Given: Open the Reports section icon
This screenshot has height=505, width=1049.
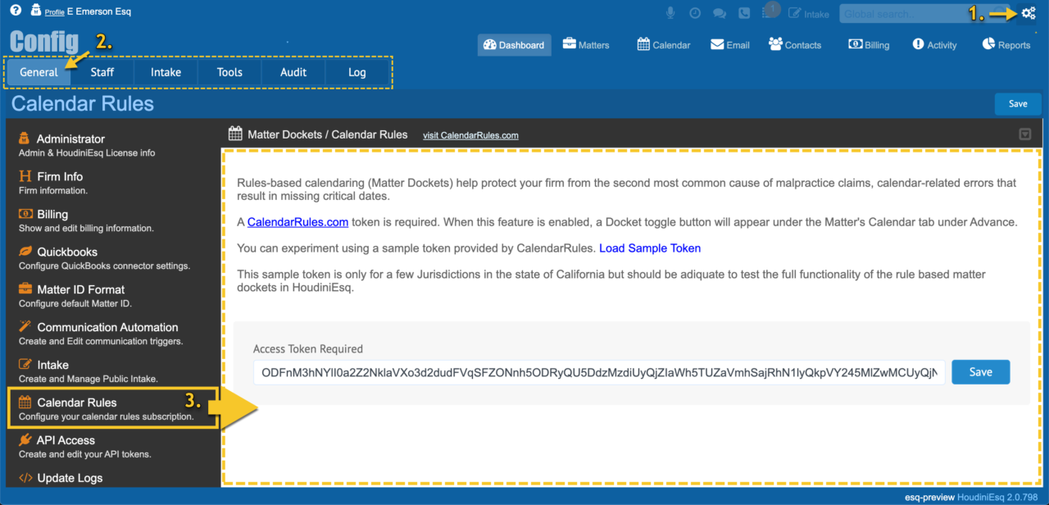Looking at the screenshot, I should (x=987, y=44).
